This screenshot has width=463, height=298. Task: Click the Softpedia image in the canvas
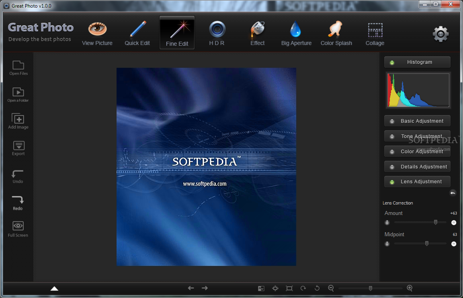click(x=206, y=167)
